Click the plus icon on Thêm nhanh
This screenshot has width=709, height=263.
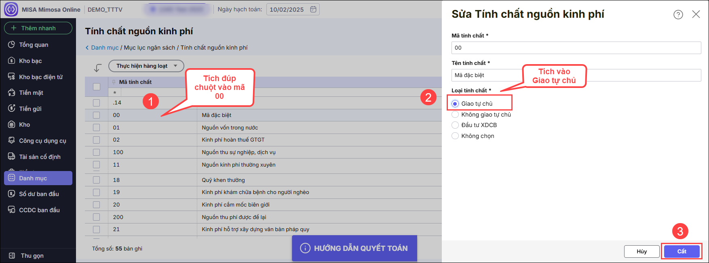(14, 28)
